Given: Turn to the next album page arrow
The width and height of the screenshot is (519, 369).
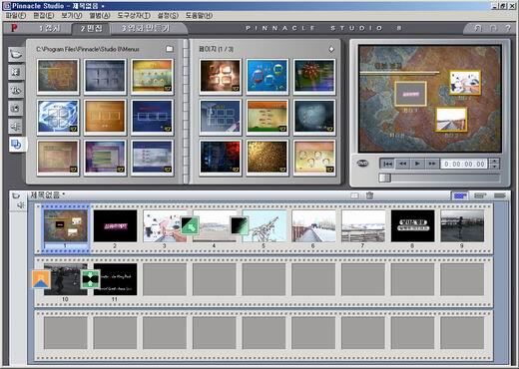Looking at the screenshot, I should click(331, 49).
